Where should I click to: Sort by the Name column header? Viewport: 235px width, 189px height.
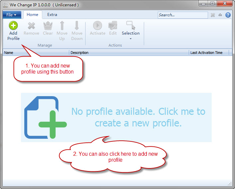click(36, 53)
